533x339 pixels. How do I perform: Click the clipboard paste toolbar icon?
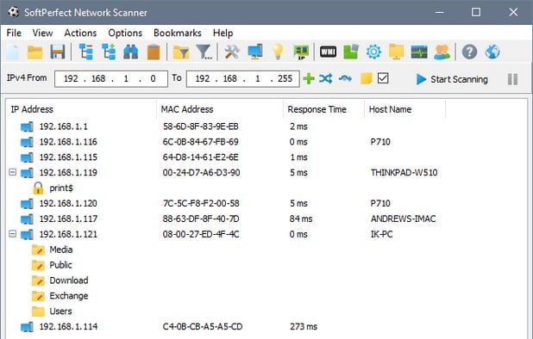coord(154,52)
